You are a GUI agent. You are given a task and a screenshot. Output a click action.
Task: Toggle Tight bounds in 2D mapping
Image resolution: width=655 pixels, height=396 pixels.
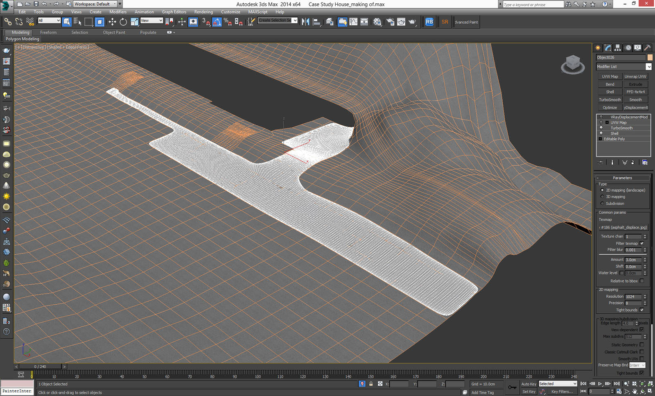642,310
